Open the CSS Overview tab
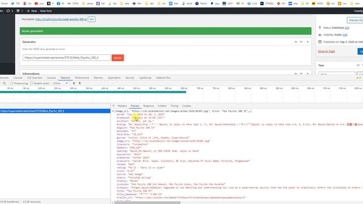 pos(35,78)
